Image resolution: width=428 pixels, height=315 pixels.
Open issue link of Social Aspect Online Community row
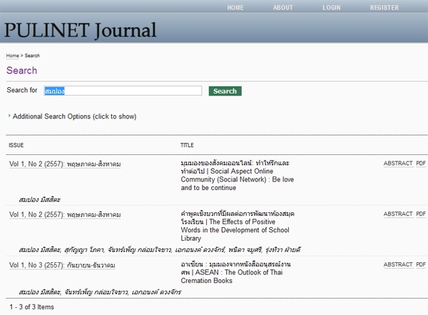coord(65,164)
